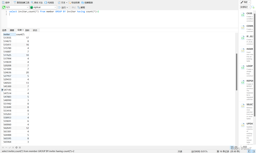The height and width of the screenshot is (153, 256).
Task: Add a record with the plus icon
Action: click(x=3, y=147)
